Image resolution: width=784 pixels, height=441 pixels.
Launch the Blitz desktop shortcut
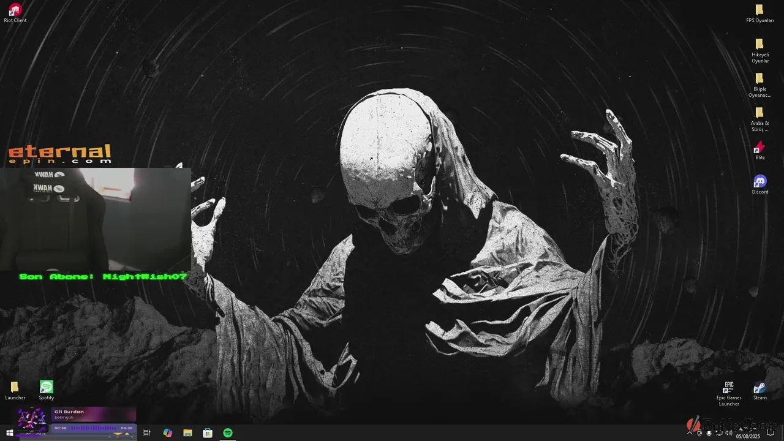click(759, 150)
